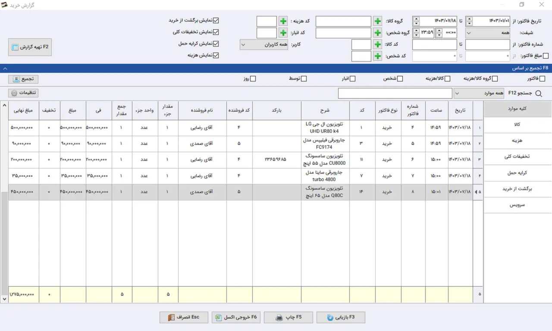This screenshot has width=552, height=331.
Task: Click the F2 تهیه گزارش button
Action: (30, 47)
